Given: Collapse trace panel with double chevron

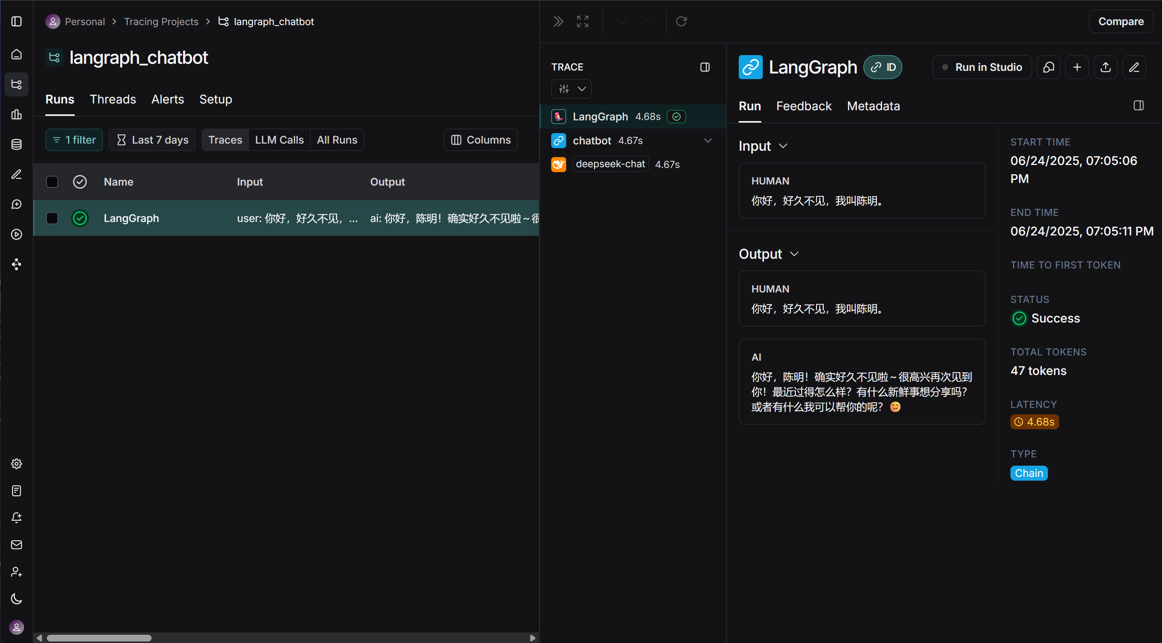Looking at the screenshot, I should pos(558,21).
